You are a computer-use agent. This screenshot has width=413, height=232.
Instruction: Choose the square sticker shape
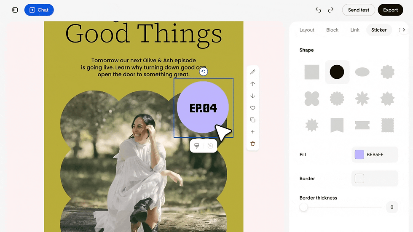(x=312, y=72)
